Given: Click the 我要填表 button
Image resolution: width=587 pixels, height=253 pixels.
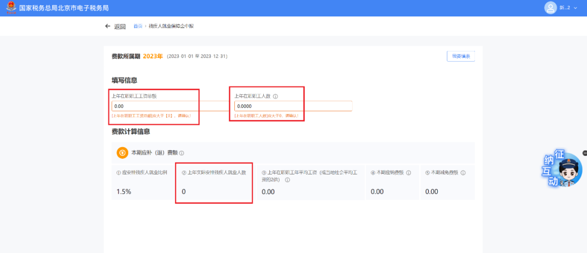Looking at the screenshot, I should click(x=461, y=56).
